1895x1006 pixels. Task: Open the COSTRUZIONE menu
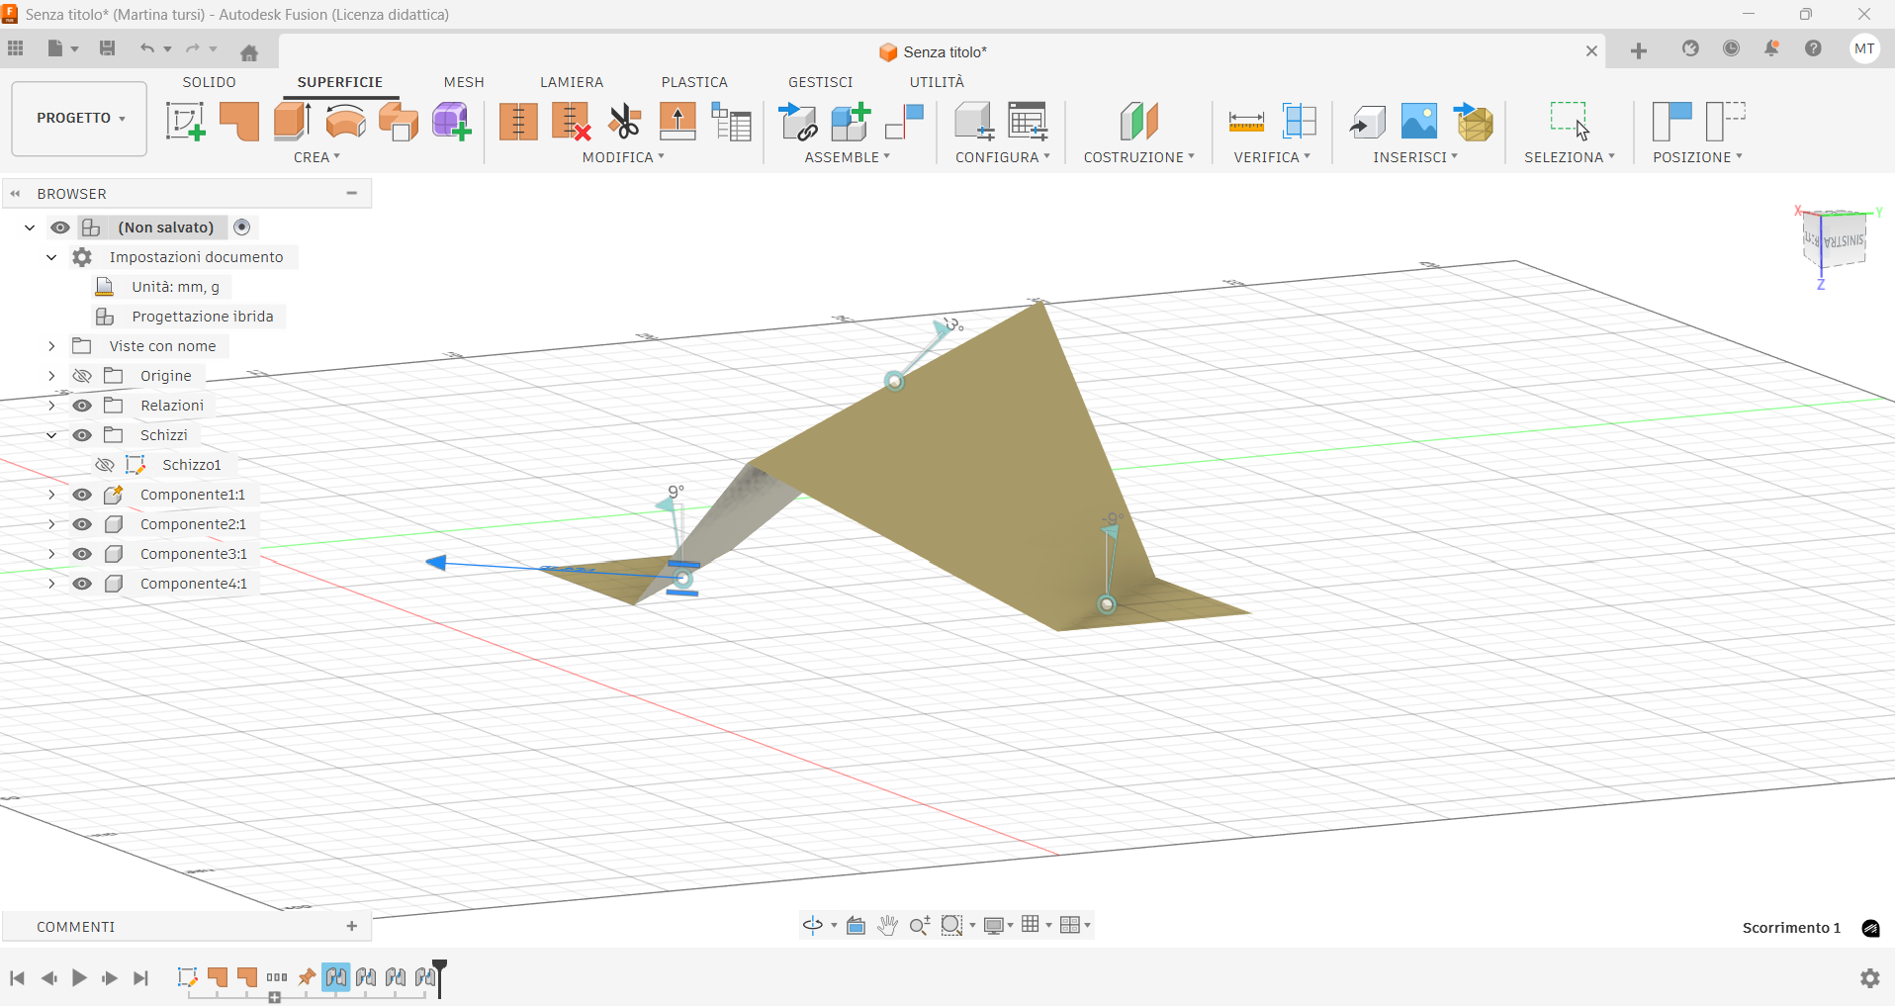1138,157
